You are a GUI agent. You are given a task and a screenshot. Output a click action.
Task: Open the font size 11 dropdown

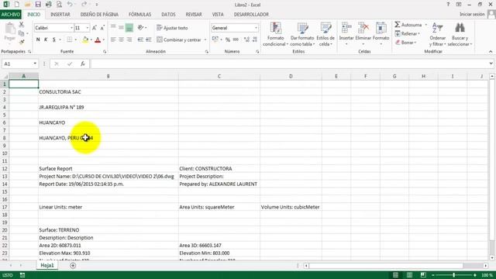click(88, 28)
